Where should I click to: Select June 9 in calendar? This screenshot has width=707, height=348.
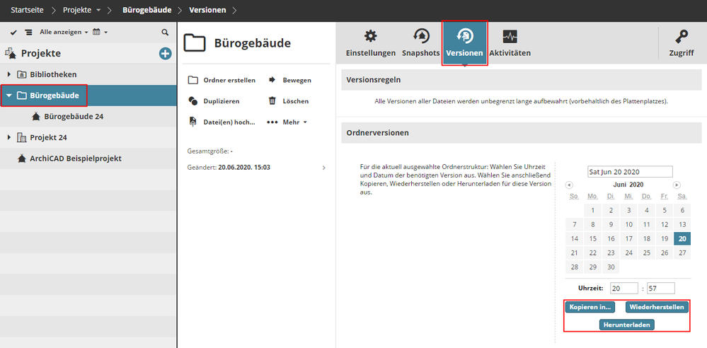611,224
